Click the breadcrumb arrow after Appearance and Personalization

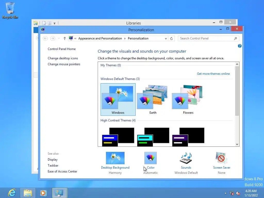125,39
